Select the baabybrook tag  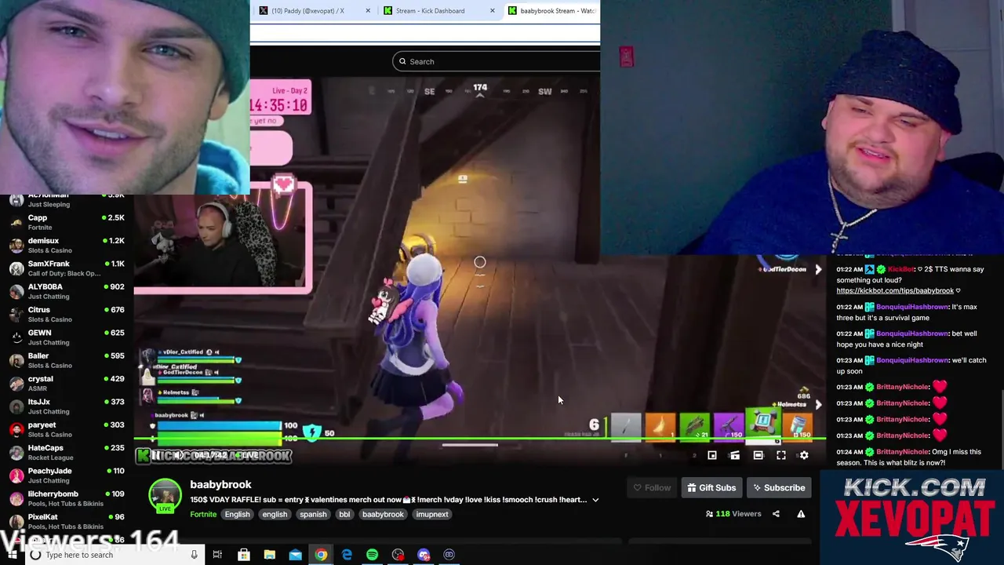(383, 514)
